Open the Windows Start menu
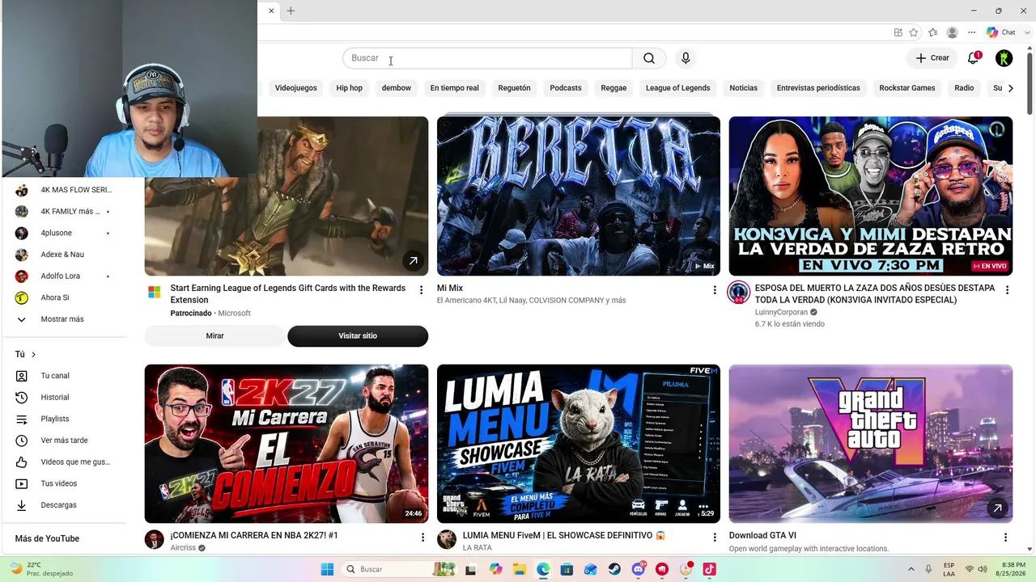1036x582 pixels. 327,569
